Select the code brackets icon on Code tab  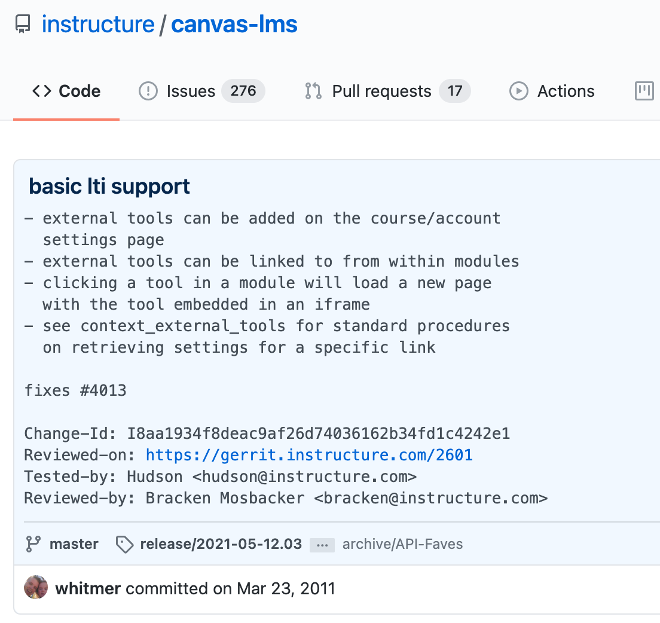point(41,91)
